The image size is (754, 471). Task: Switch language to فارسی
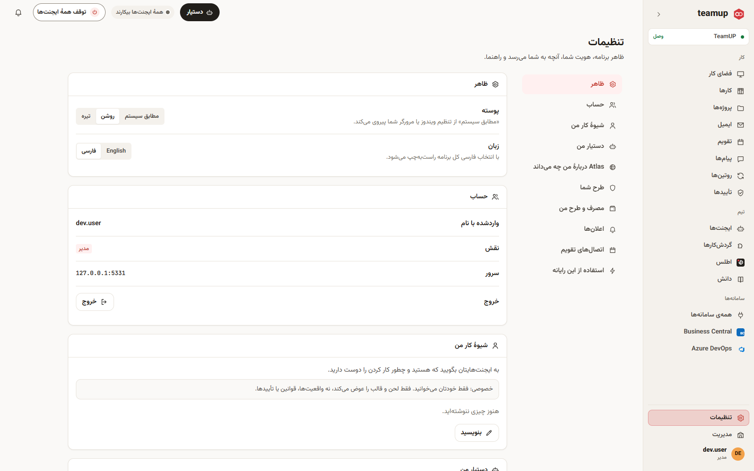coord(89,151)
